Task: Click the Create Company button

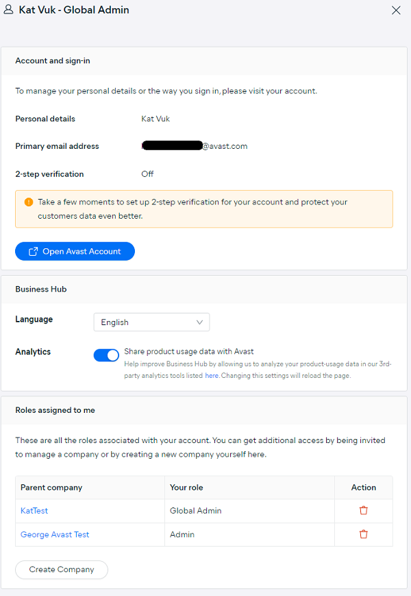Action: point(62,569)
